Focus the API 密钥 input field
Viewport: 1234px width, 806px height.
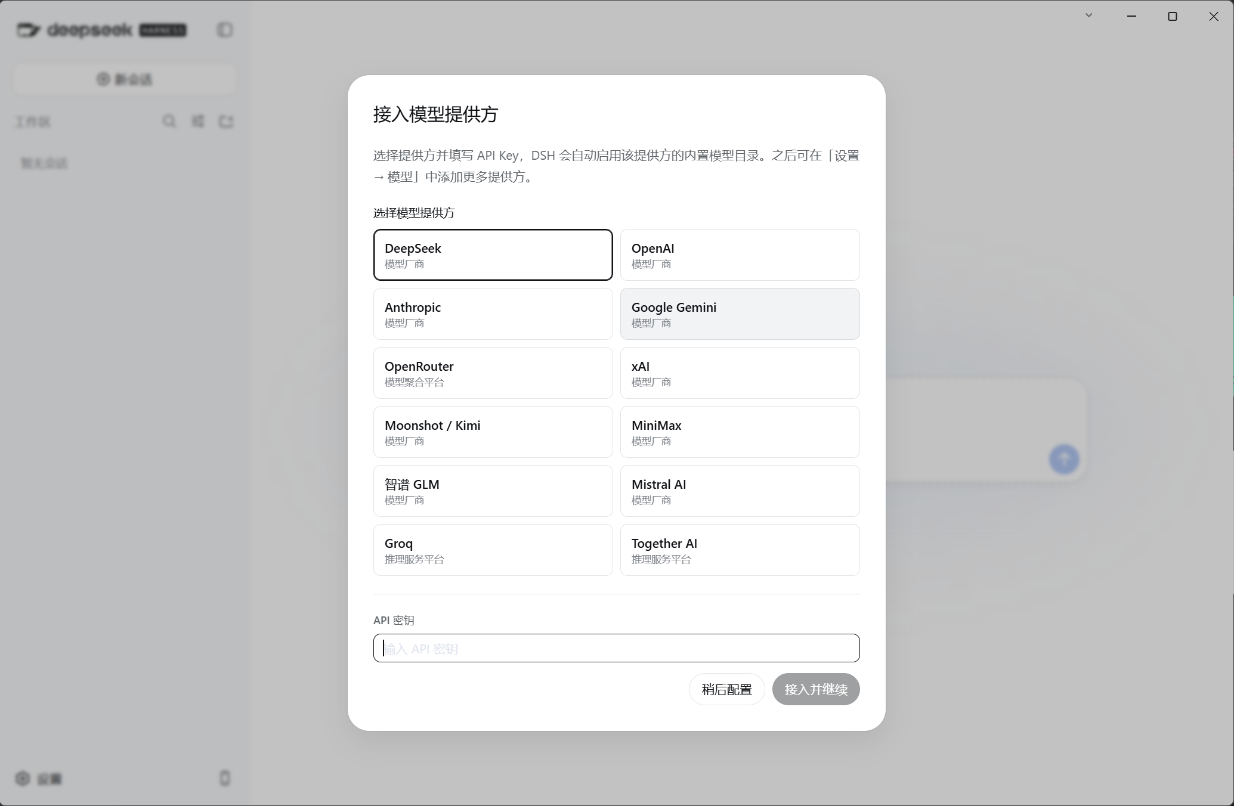coord(616,648)
